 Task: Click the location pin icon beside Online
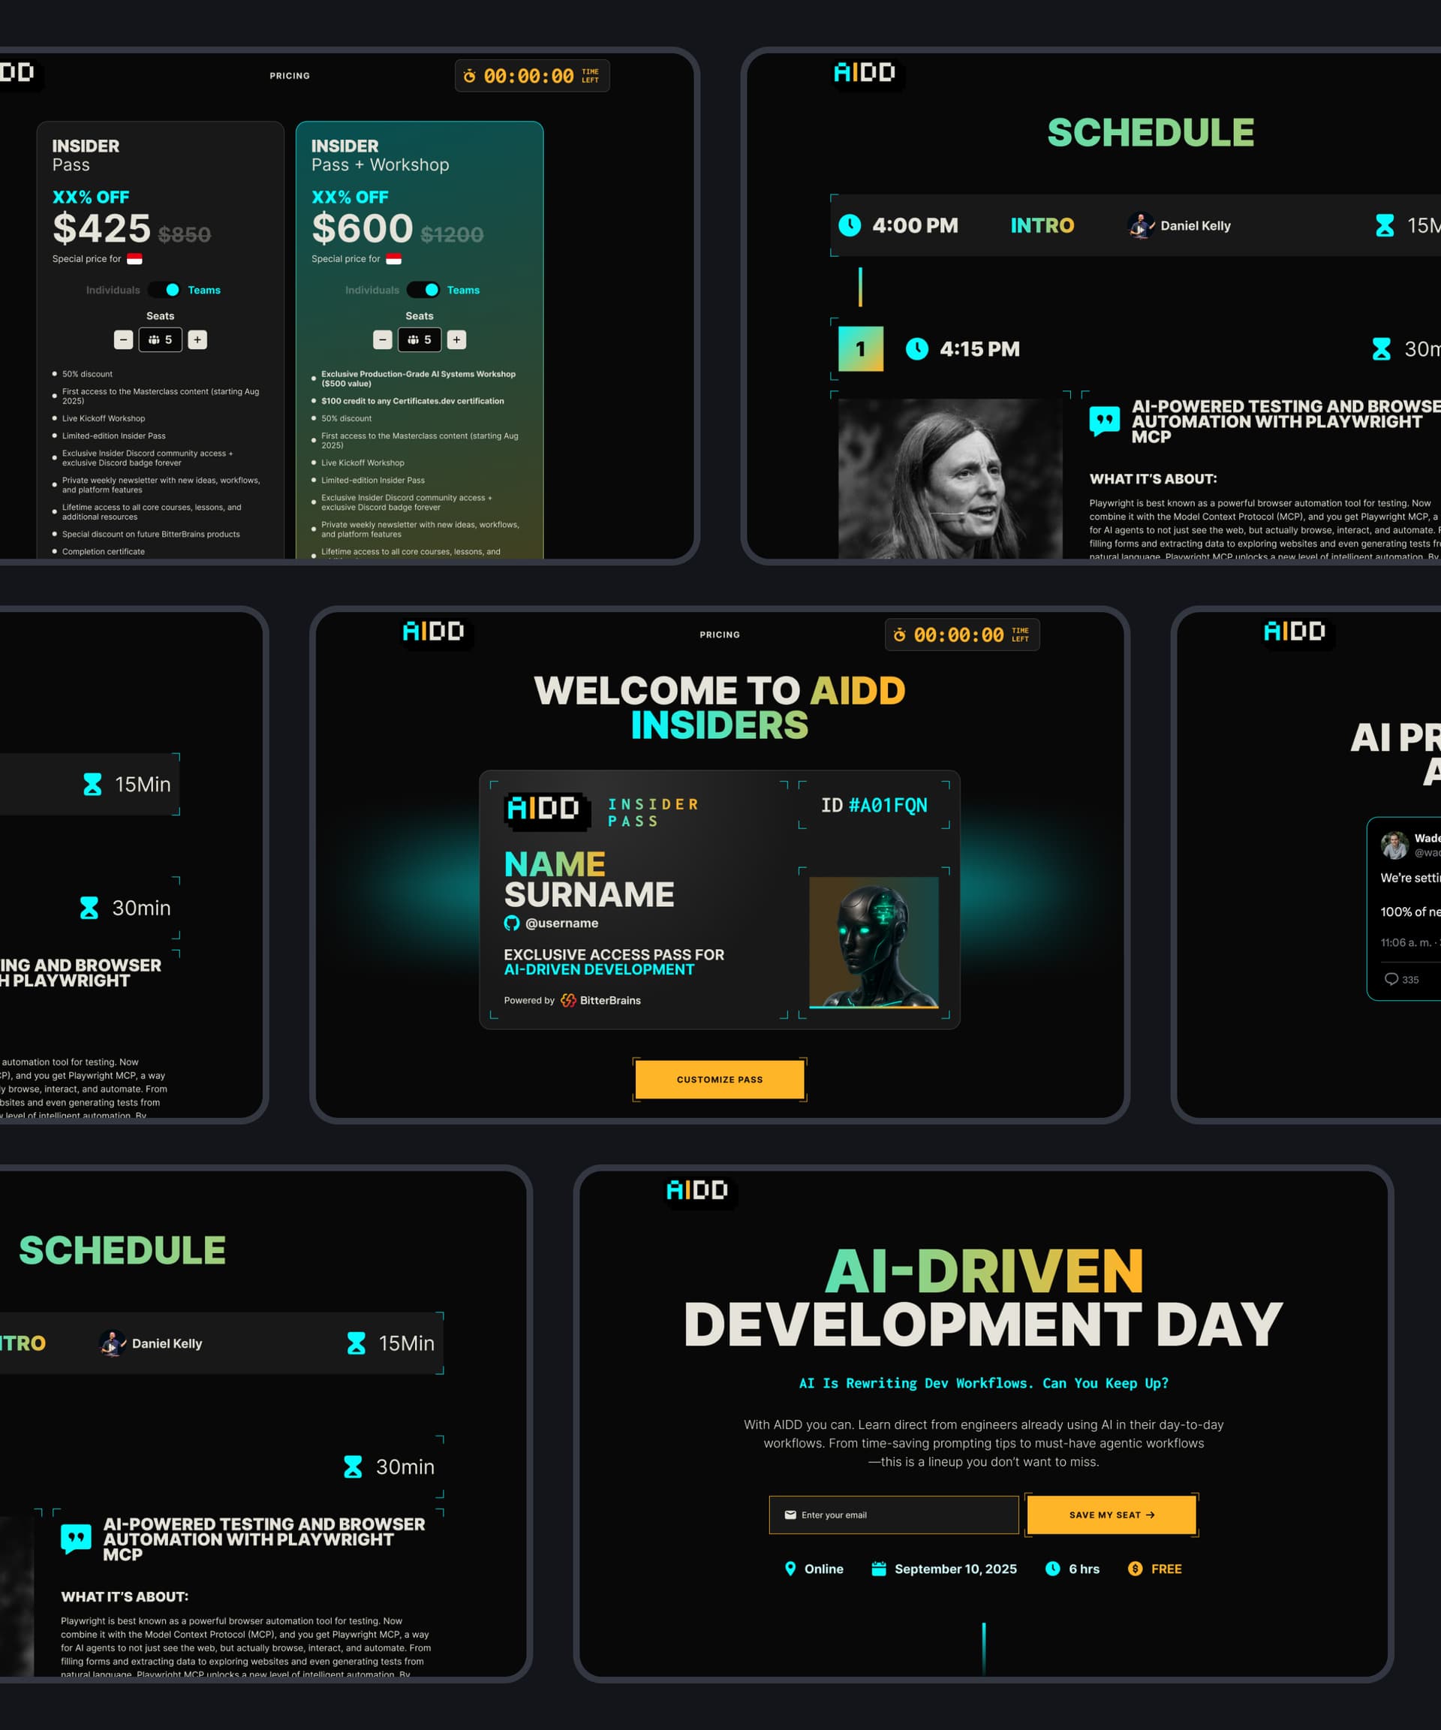coord(790,1569)
